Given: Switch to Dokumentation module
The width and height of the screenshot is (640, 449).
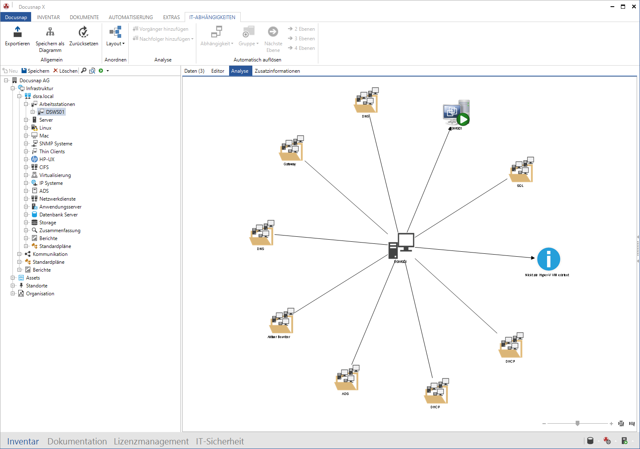Looking at the screenshot, I should point(77,442).
